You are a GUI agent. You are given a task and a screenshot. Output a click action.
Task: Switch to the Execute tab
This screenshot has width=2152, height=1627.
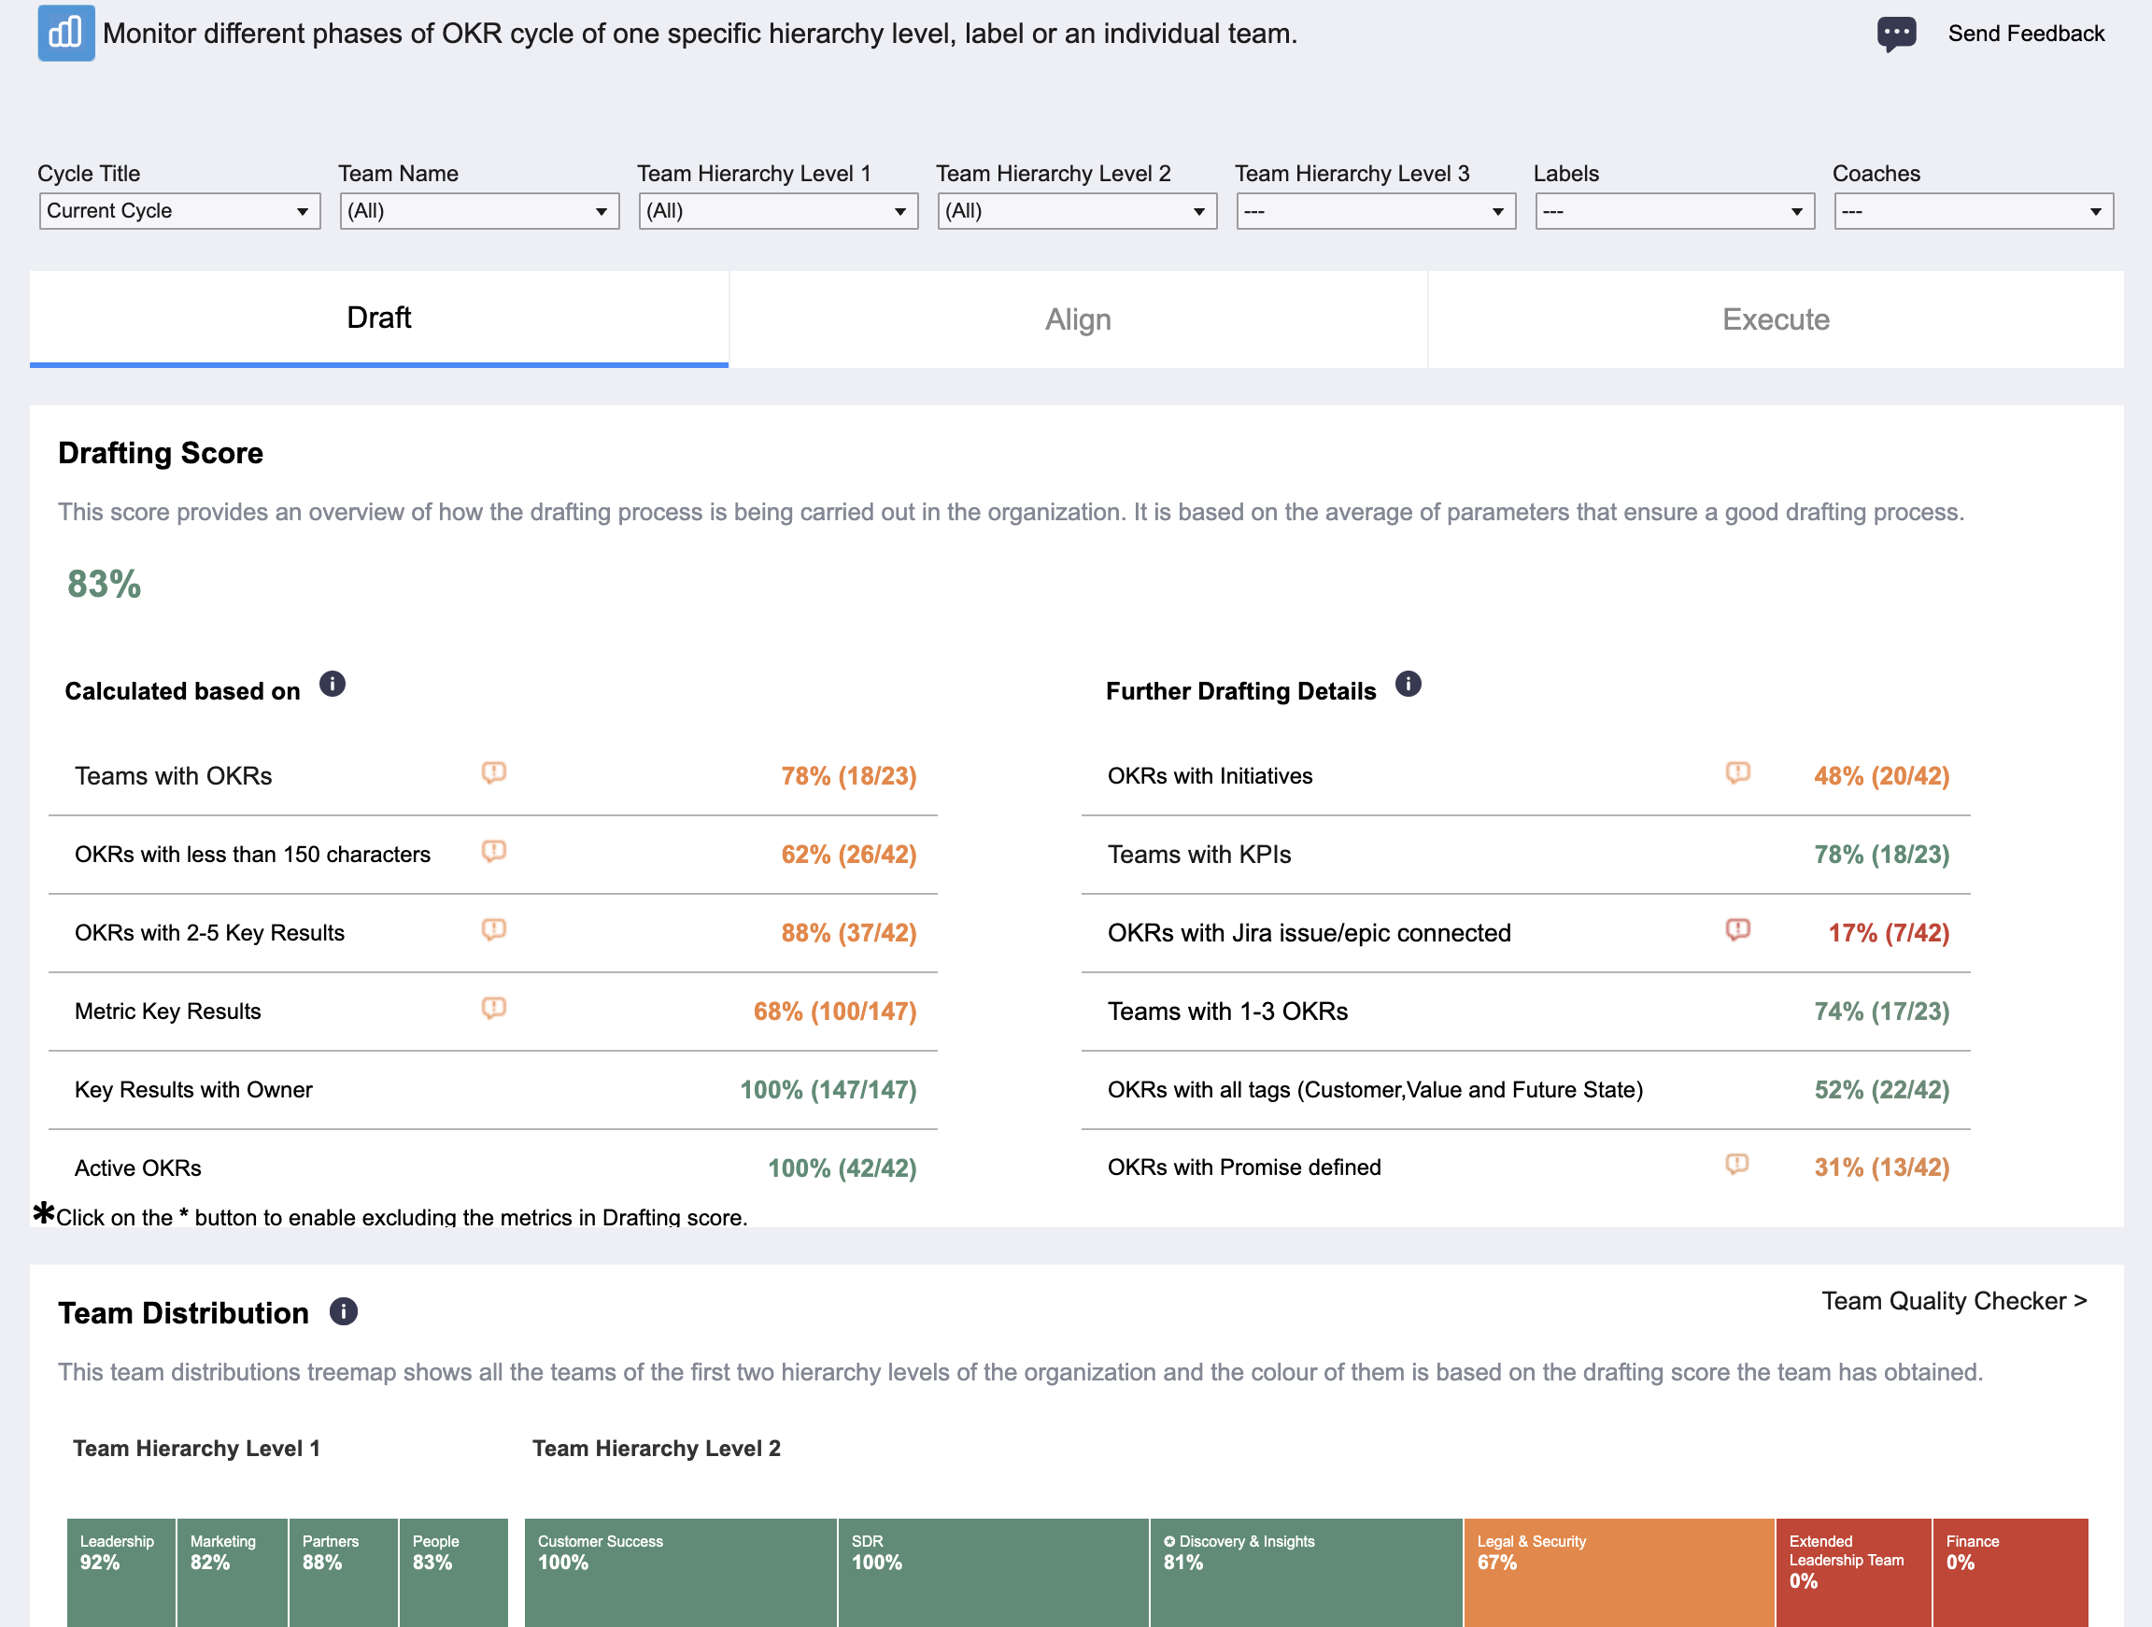(1776, 319)
